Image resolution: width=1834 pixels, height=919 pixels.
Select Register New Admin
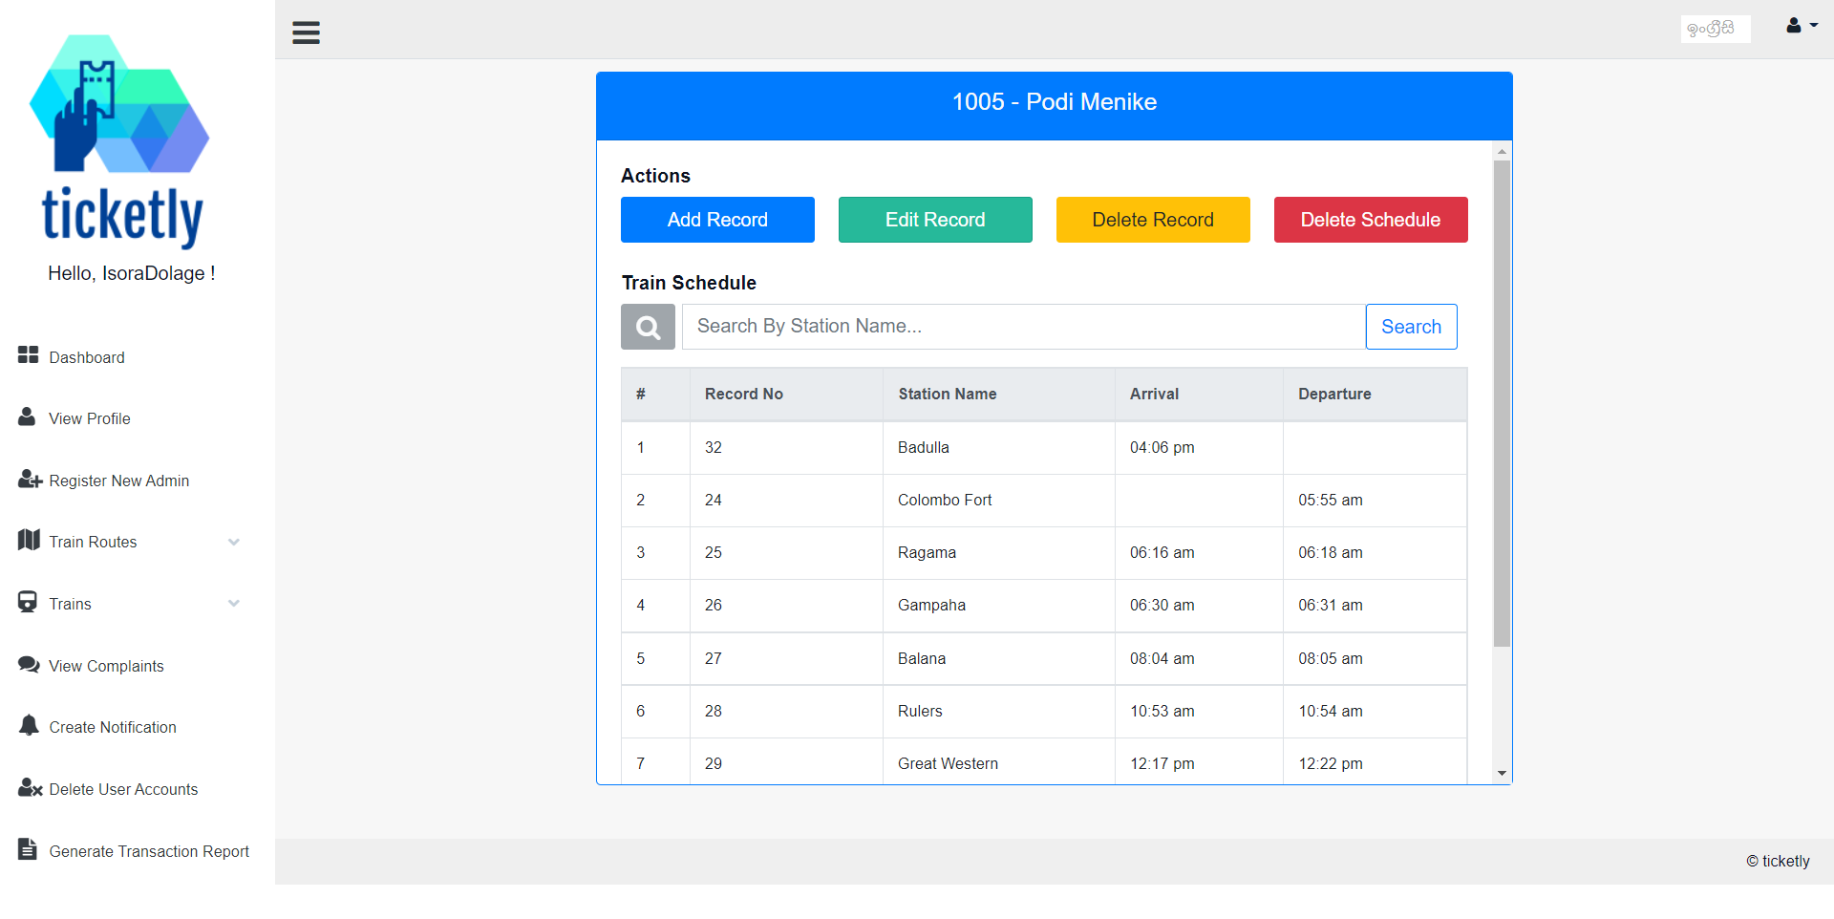(119, 481)
